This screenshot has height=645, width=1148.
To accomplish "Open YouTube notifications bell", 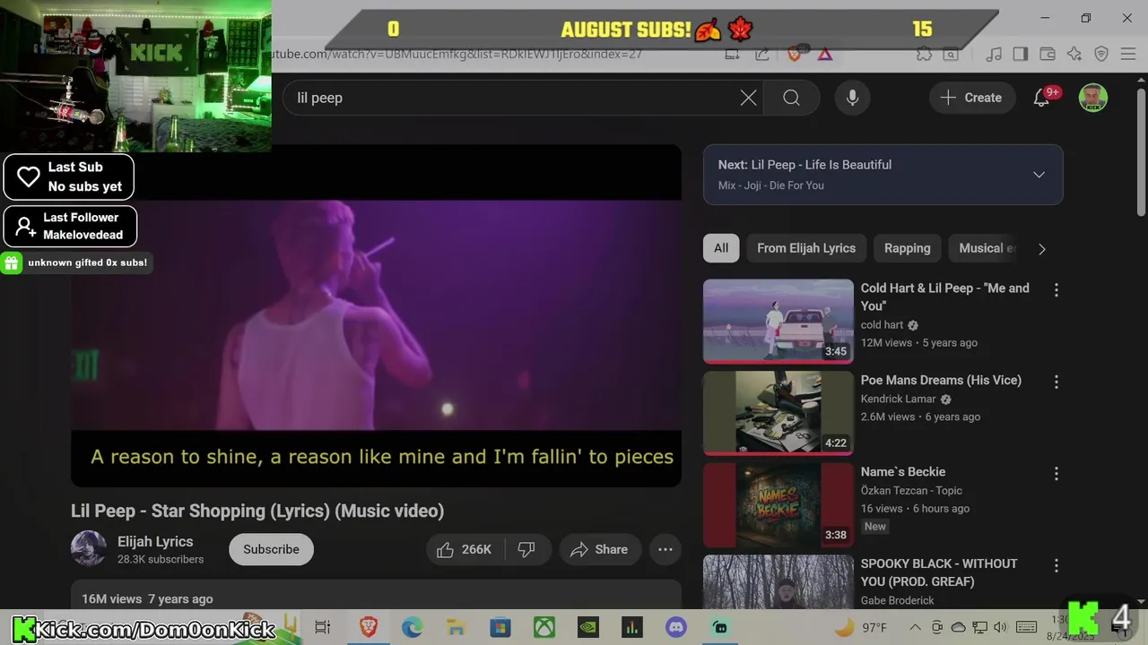I will tap(1041, 98).
